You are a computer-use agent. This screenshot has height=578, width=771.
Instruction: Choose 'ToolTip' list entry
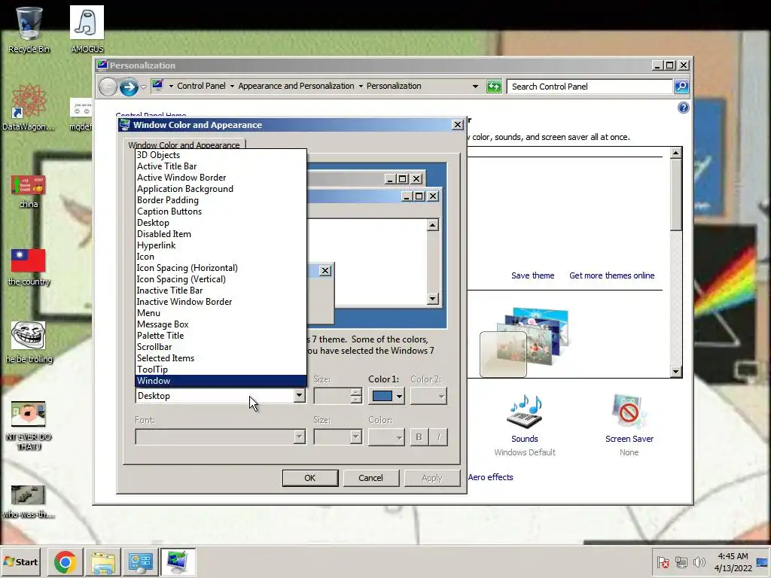[221, 370]
